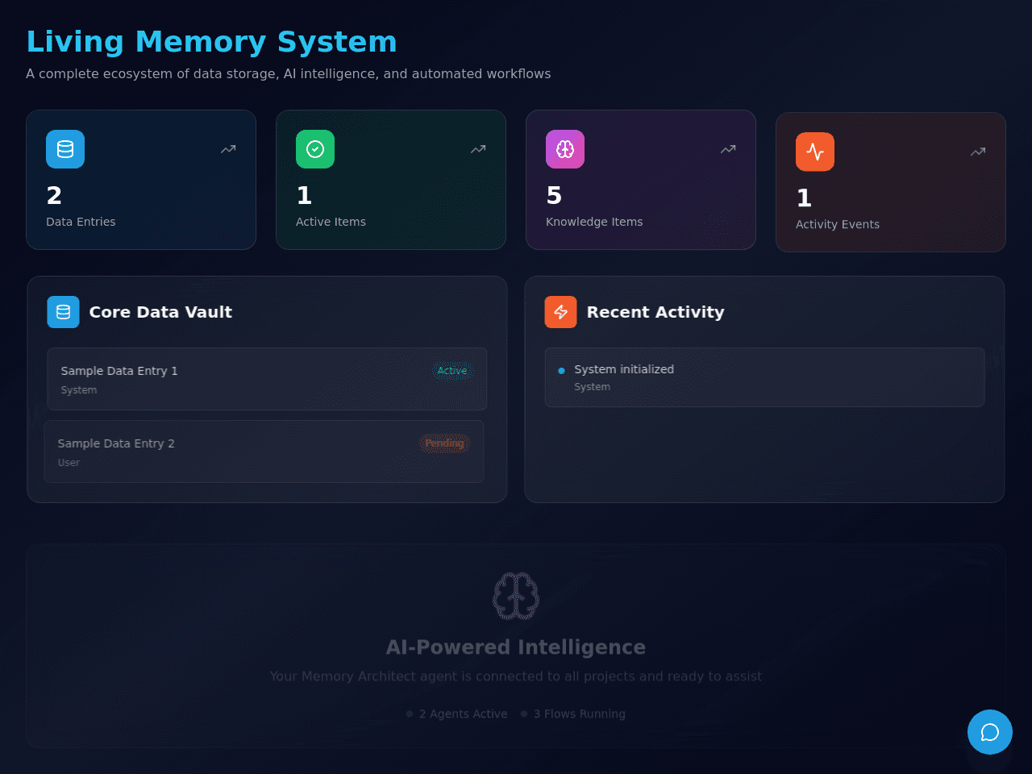Click the orange pulse icon above Activity Events
Screen dimensions: 1032x774
(x=815, y=152)
